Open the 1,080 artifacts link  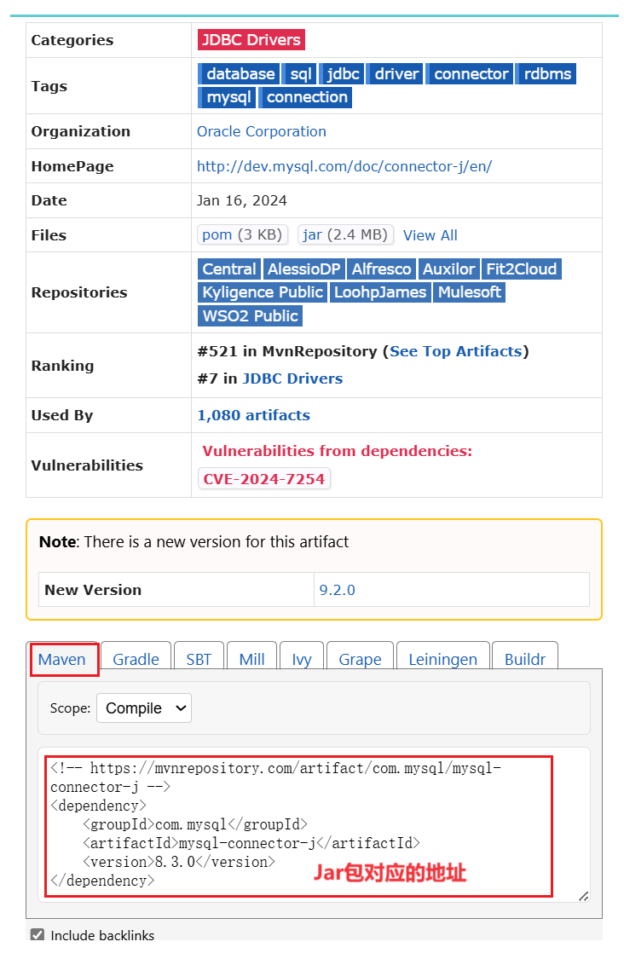point(253,415)
